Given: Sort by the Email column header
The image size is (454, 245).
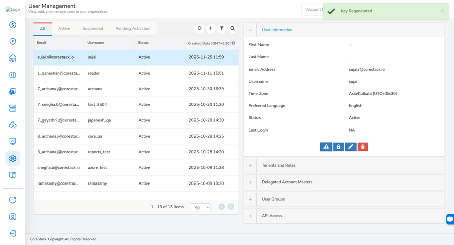Looking at the screenshot, I should click(41, 42).
